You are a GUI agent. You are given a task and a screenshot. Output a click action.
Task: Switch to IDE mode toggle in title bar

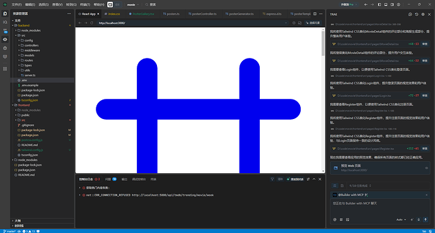(118, 4)
